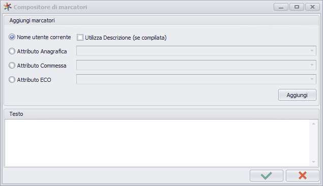The height and width of the screenshot is (186, 323).
Task: Minimize the Compositore di marcatori window
Action: (x=281, y=7)
